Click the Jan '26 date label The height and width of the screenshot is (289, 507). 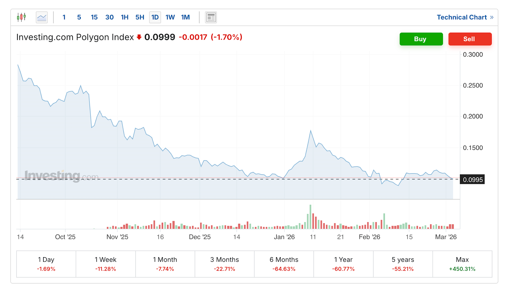284,237
